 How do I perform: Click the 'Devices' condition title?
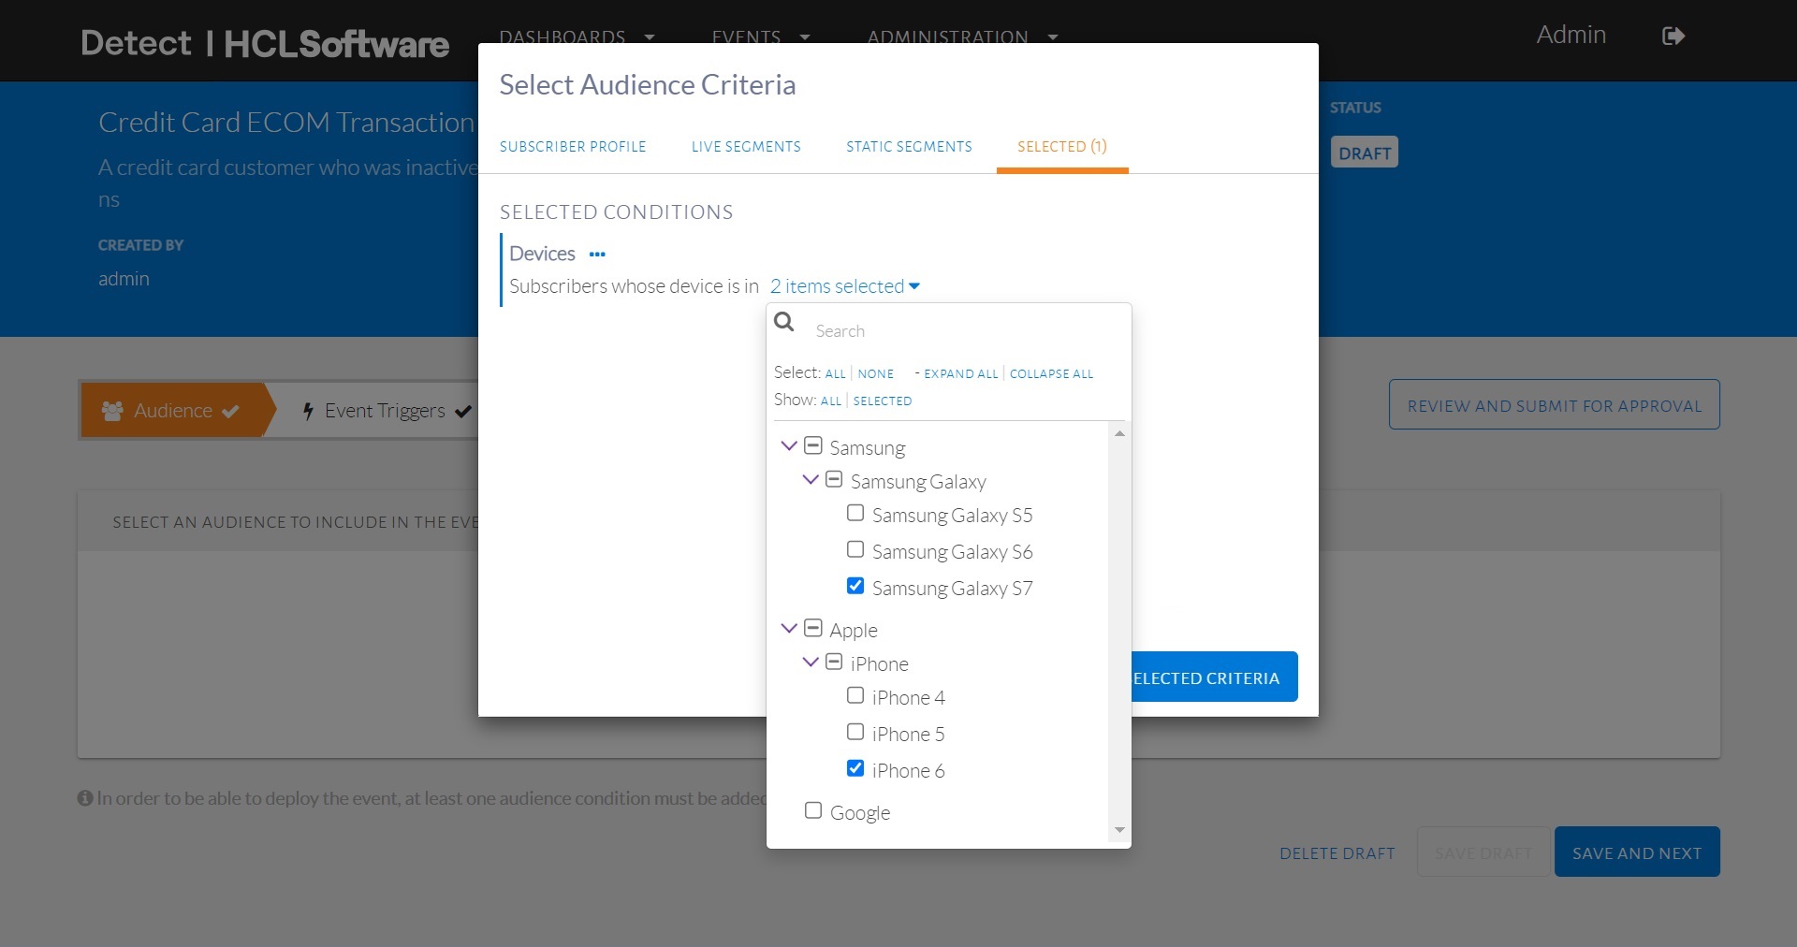542,254
